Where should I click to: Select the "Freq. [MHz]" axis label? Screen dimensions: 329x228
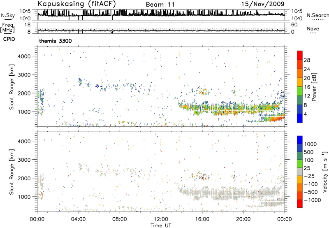click(x=7, y=28)
